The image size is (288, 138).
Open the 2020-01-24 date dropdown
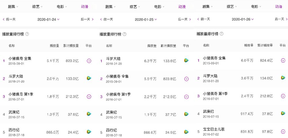pos(48,20)
